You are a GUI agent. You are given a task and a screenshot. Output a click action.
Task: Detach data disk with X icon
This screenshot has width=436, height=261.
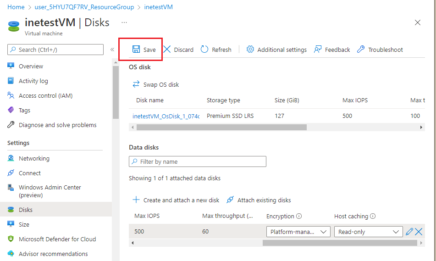(x=419, y=232)
